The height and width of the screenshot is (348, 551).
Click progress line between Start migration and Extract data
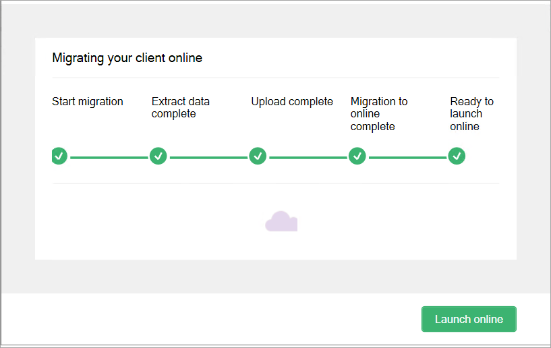tap(109, 157)
